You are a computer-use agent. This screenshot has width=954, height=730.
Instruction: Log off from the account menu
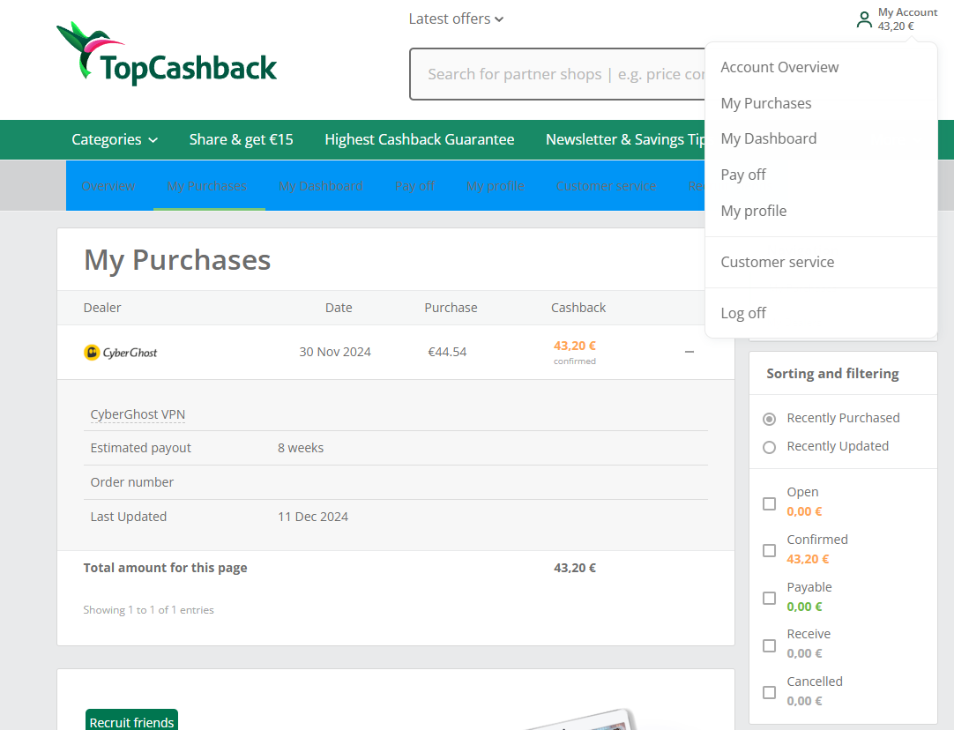[743, 313]
